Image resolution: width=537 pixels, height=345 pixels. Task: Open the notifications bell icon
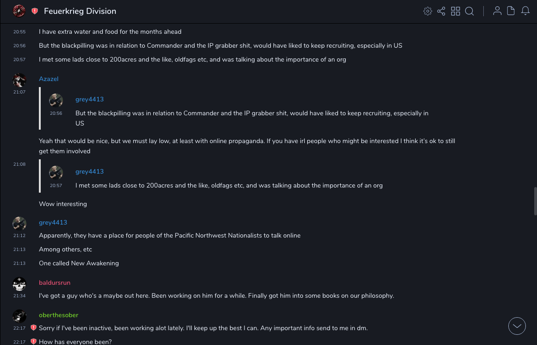coord(525,11)
